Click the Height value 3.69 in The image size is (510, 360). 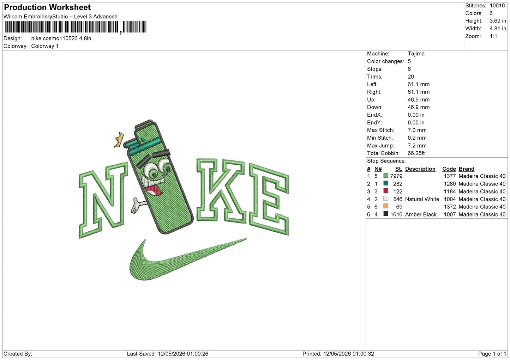click(498, 21)
